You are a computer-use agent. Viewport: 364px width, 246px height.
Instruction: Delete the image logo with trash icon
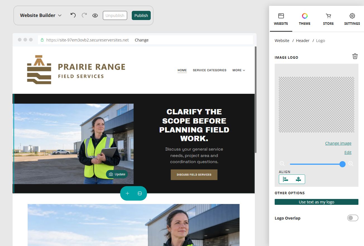(x=355, y=56)
